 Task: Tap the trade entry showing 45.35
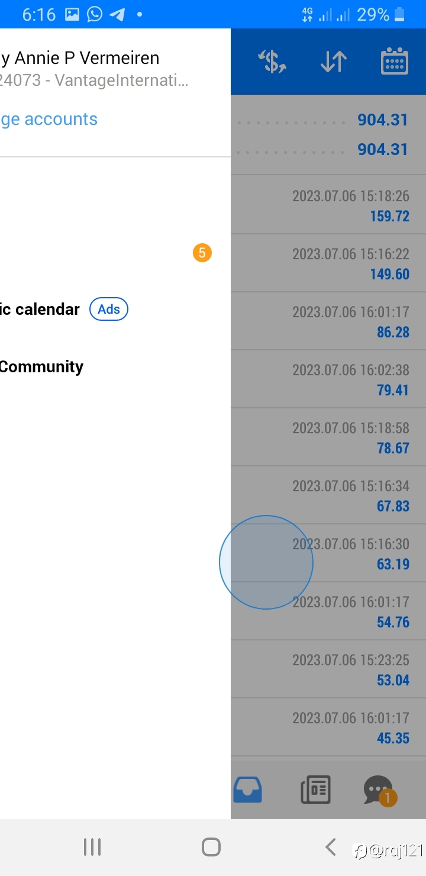pos(328,727)
